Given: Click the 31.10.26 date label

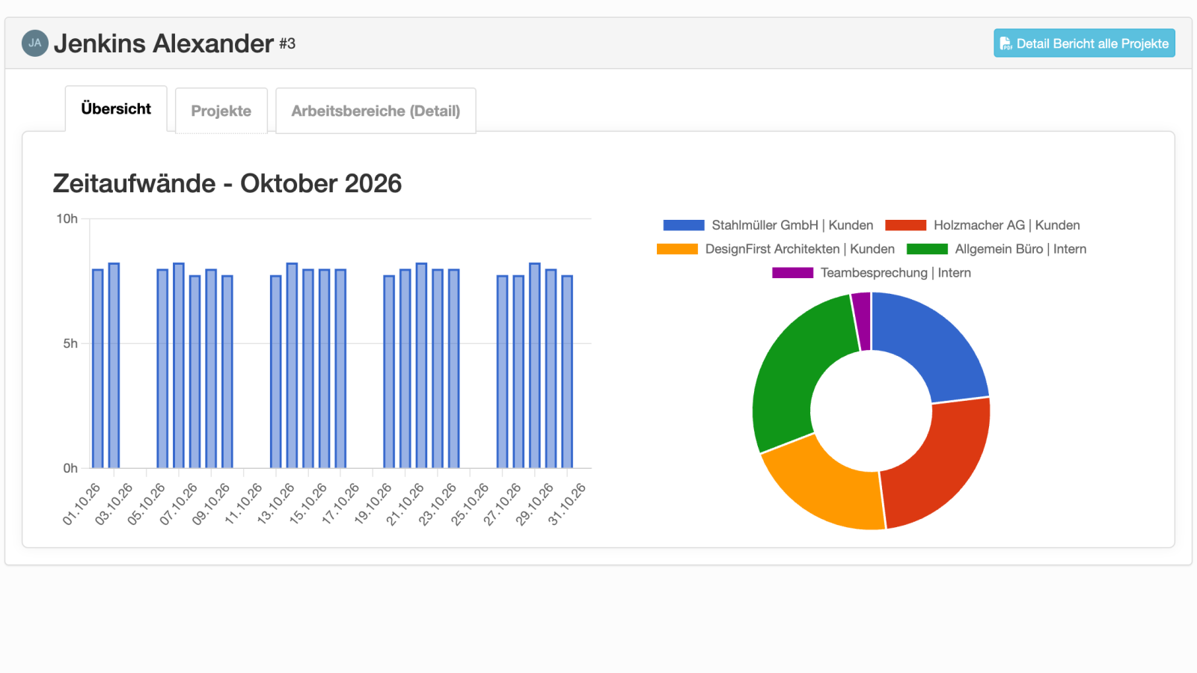Looking at the screenshot, I should point(567,504).
